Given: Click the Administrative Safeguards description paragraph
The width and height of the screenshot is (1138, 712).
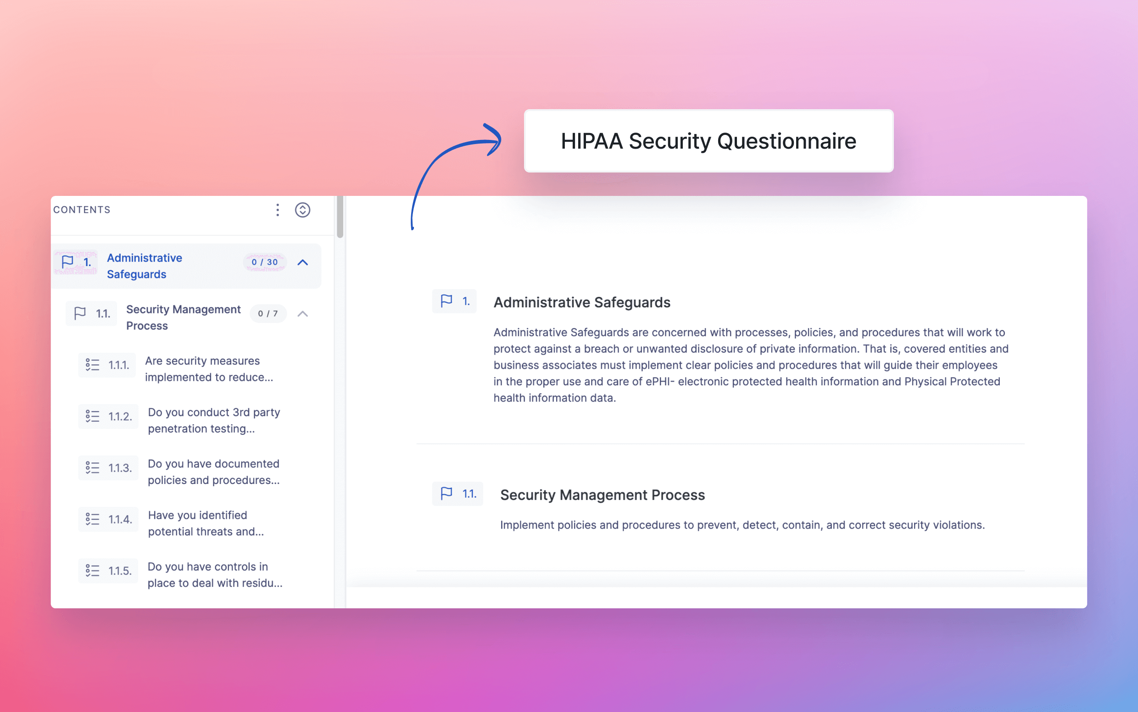Looking at the screenshot, I should point(751,365).
